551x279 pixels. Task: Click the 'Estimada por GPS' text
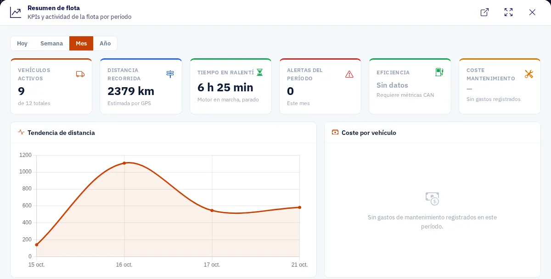point(129,103)
